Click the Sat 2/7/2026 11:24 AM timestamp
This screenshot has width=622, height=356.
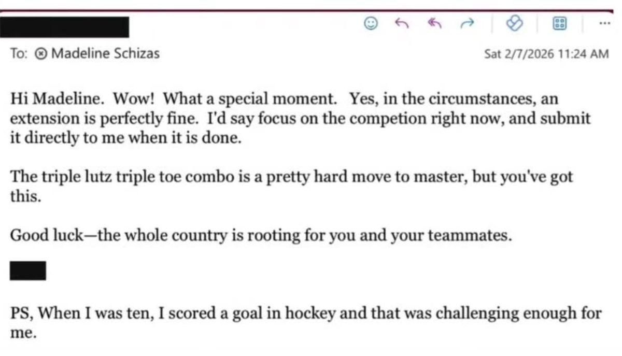pyautogui.click(x=546, y=53)
